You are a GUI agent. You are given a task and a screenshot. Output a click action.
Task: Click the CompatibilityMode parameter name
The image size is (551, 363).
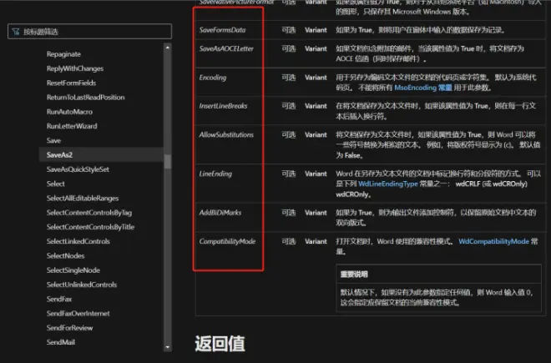tap(227, 241)
